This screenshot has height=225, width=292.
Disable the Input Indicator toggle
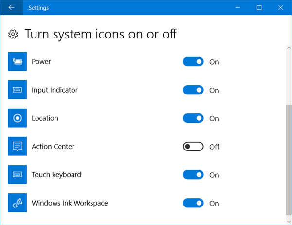193,90
